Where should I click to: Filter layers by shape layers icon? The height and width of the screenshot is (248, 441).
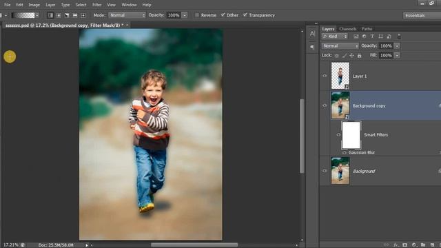[380, 37]
